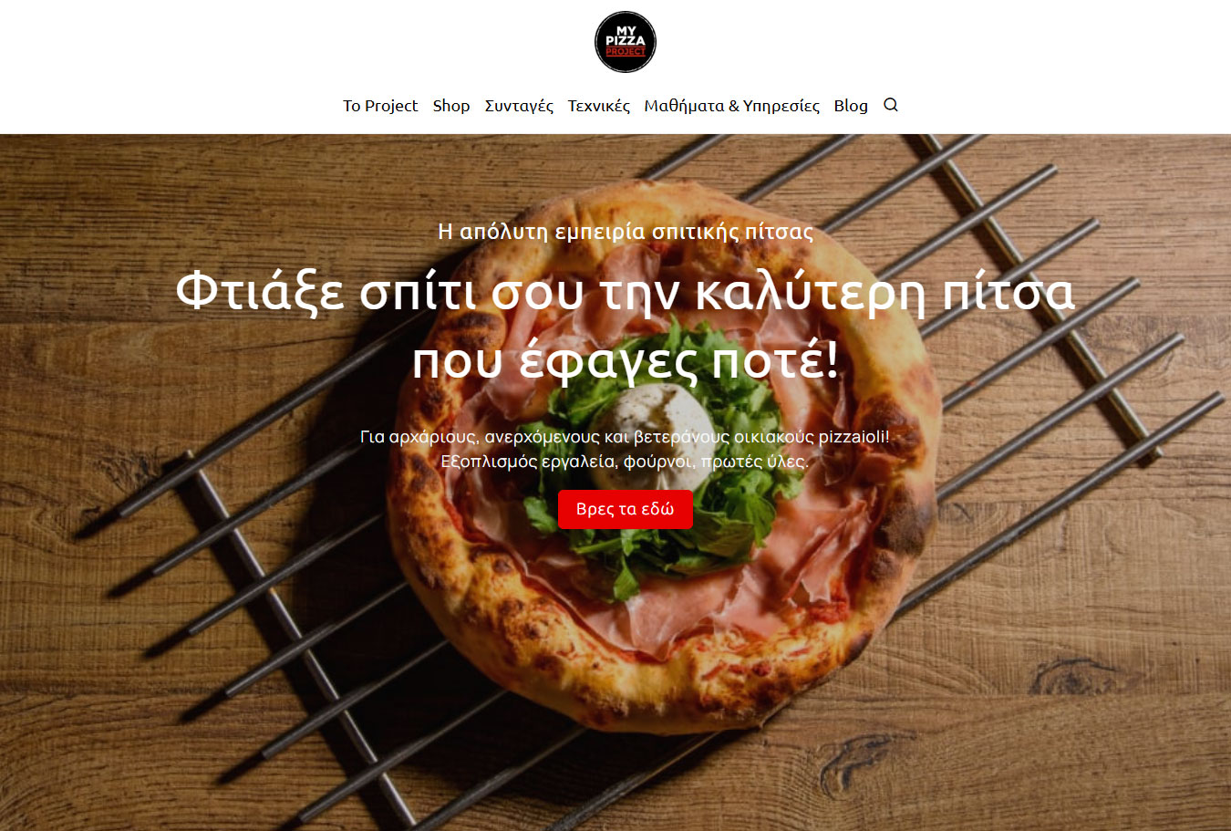Click the headline Φτιάξε σπίτι σου την καλύτερη πίτσα
The width and height of the screenshot is (1231, 831).
[625, 292]
